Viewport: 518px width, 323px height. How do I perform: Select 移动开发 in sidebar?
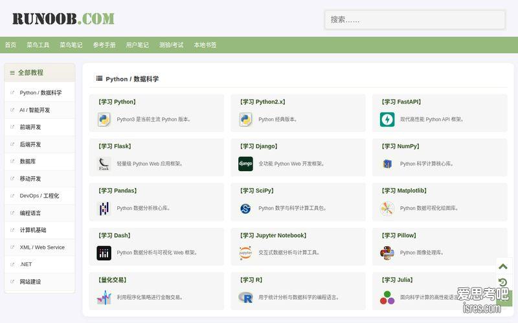30,178
